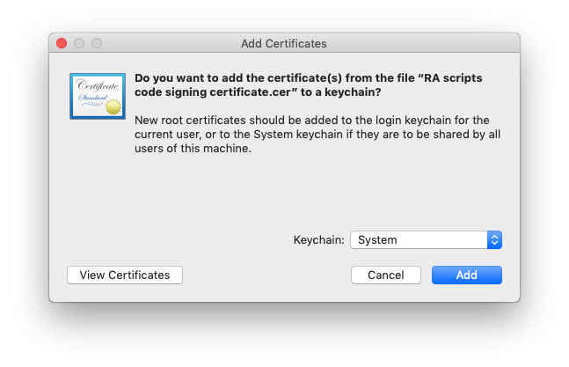This screenshot has width=569, height=367.
Task: Click the "Add Certificates" window title
Action: pos(284,43)
